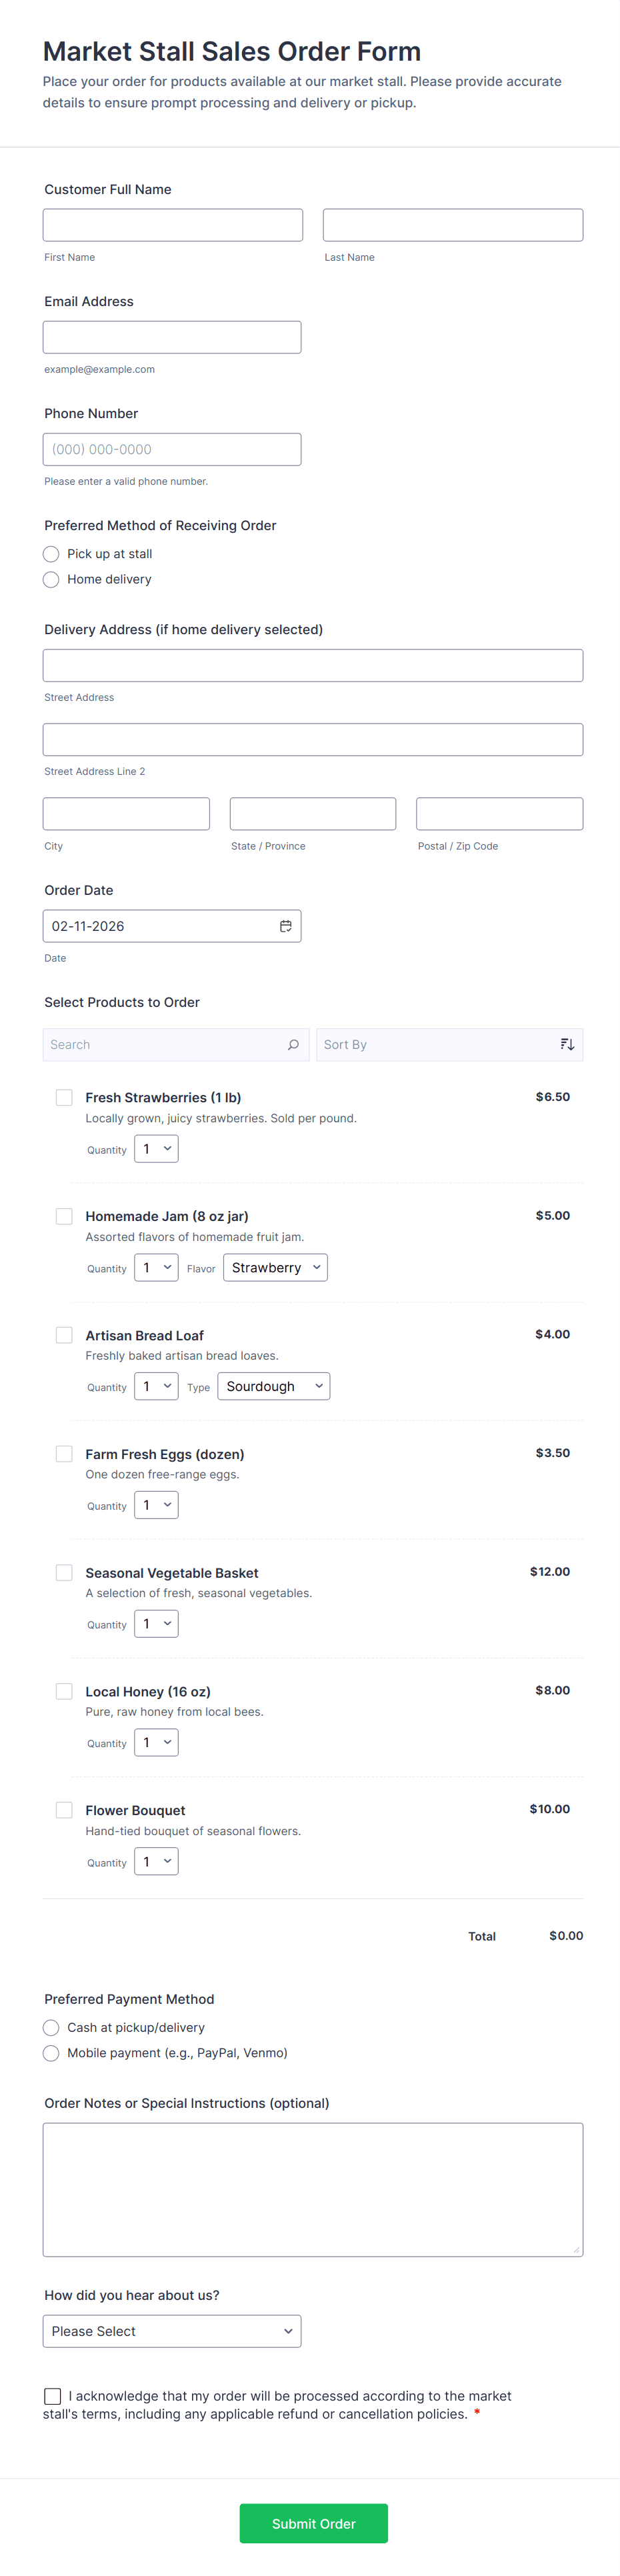
Task: Open the Order Date calendar picker icon
Action: (x=285, y=926)
